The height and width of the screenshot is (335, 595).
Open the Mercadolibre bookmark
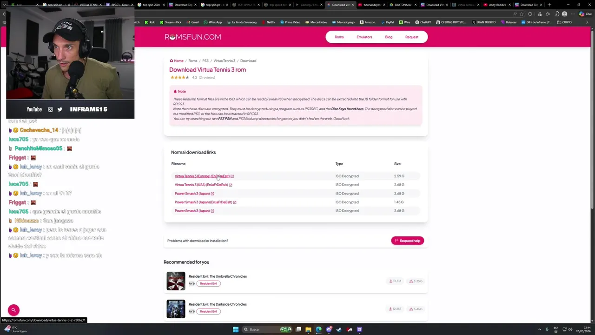click(x=316, y=22)
